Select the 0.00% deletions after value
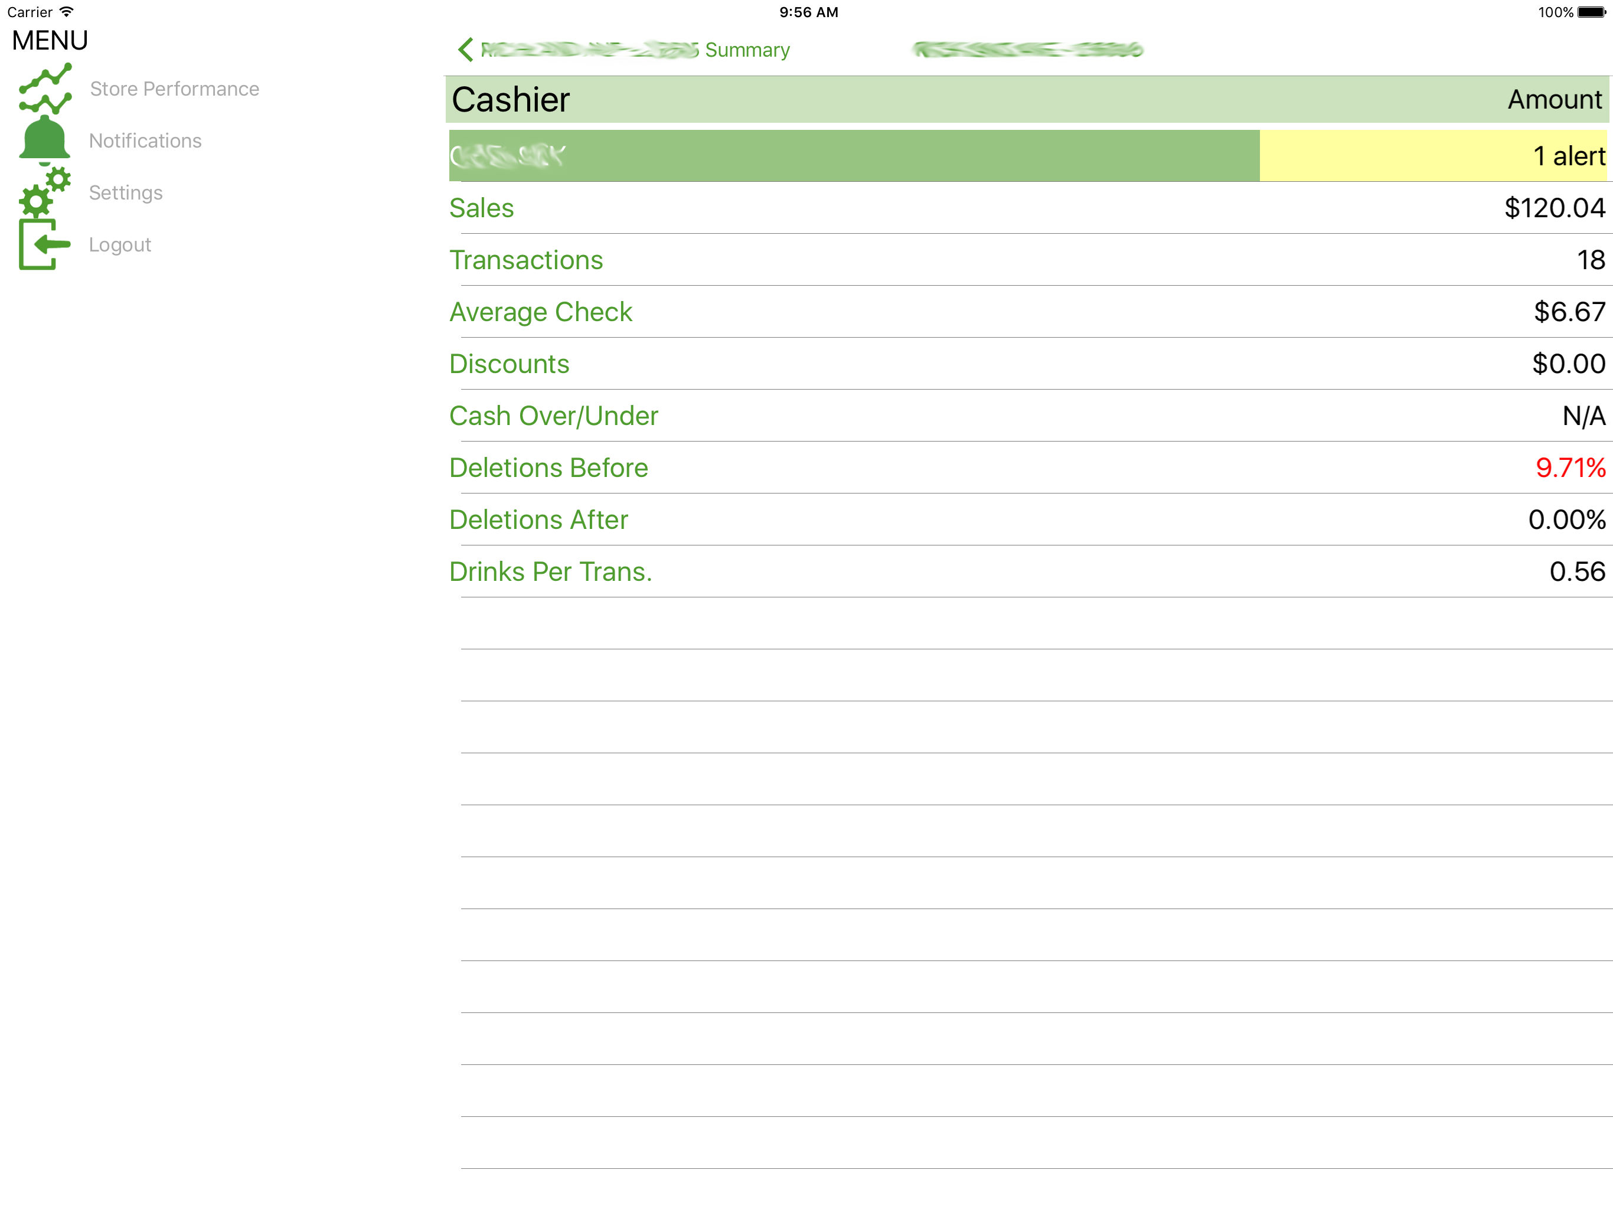Image resolution: width=1613 pixels, height=1209 pixels. [x=1567, y=520]
